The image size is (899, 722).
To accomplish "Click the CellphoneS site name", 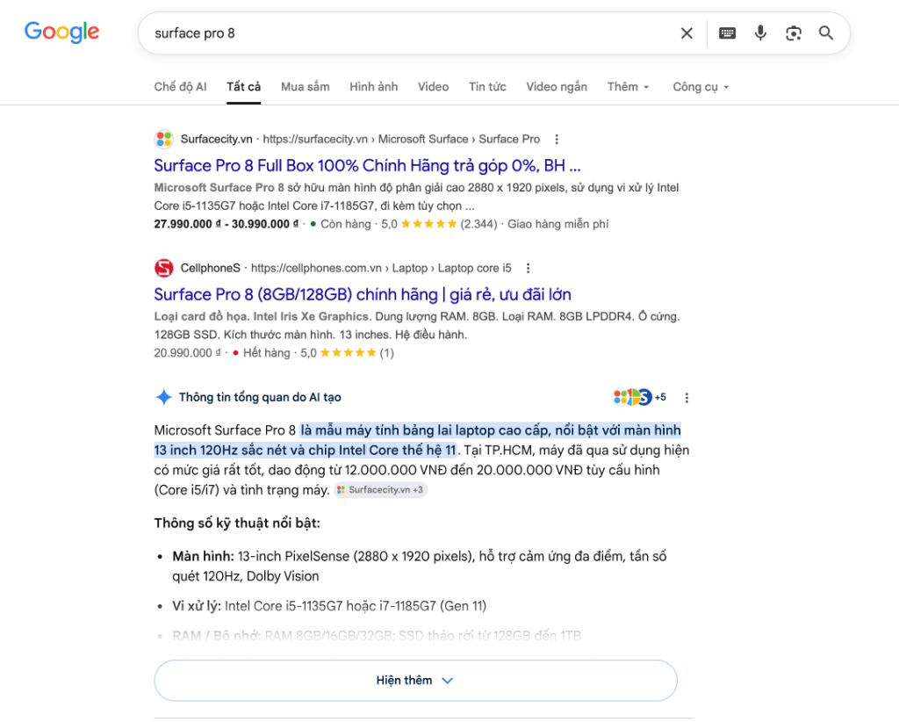I will [211, 269].
